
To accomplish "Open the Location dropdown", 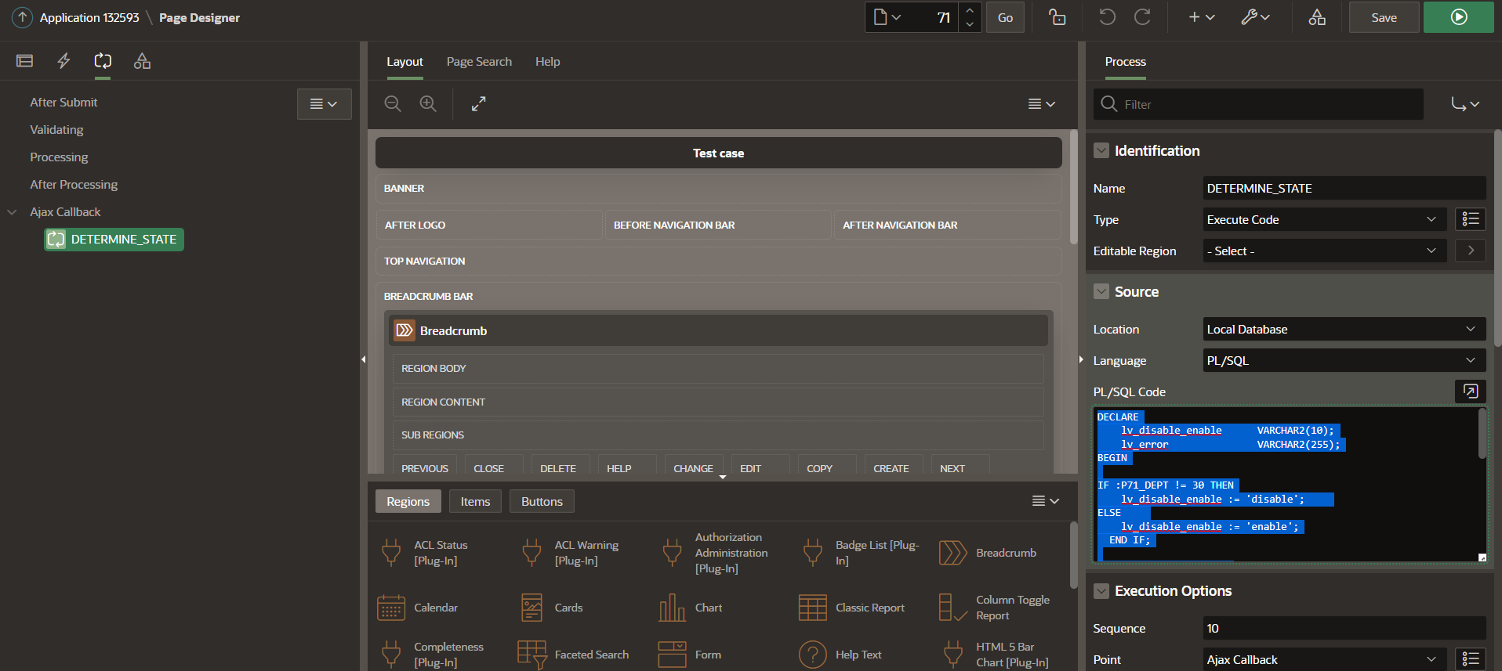I will pyautogui.click(x=1344, y=329).
